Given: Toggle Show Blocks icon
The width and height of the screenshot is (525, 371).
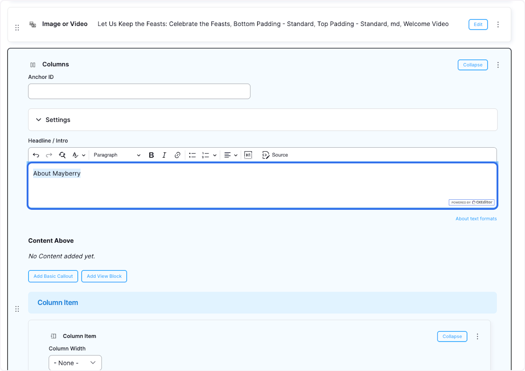Looking at the screenshot, I should pos(248,155).
